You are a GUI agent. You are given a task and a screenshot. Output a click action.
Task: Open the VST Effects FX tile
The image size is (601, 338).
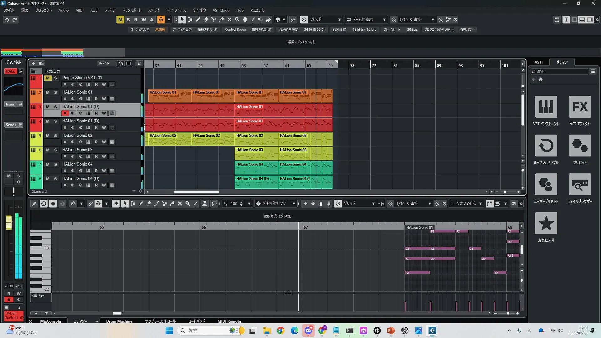pyautogui.click(x=580, y=107)
